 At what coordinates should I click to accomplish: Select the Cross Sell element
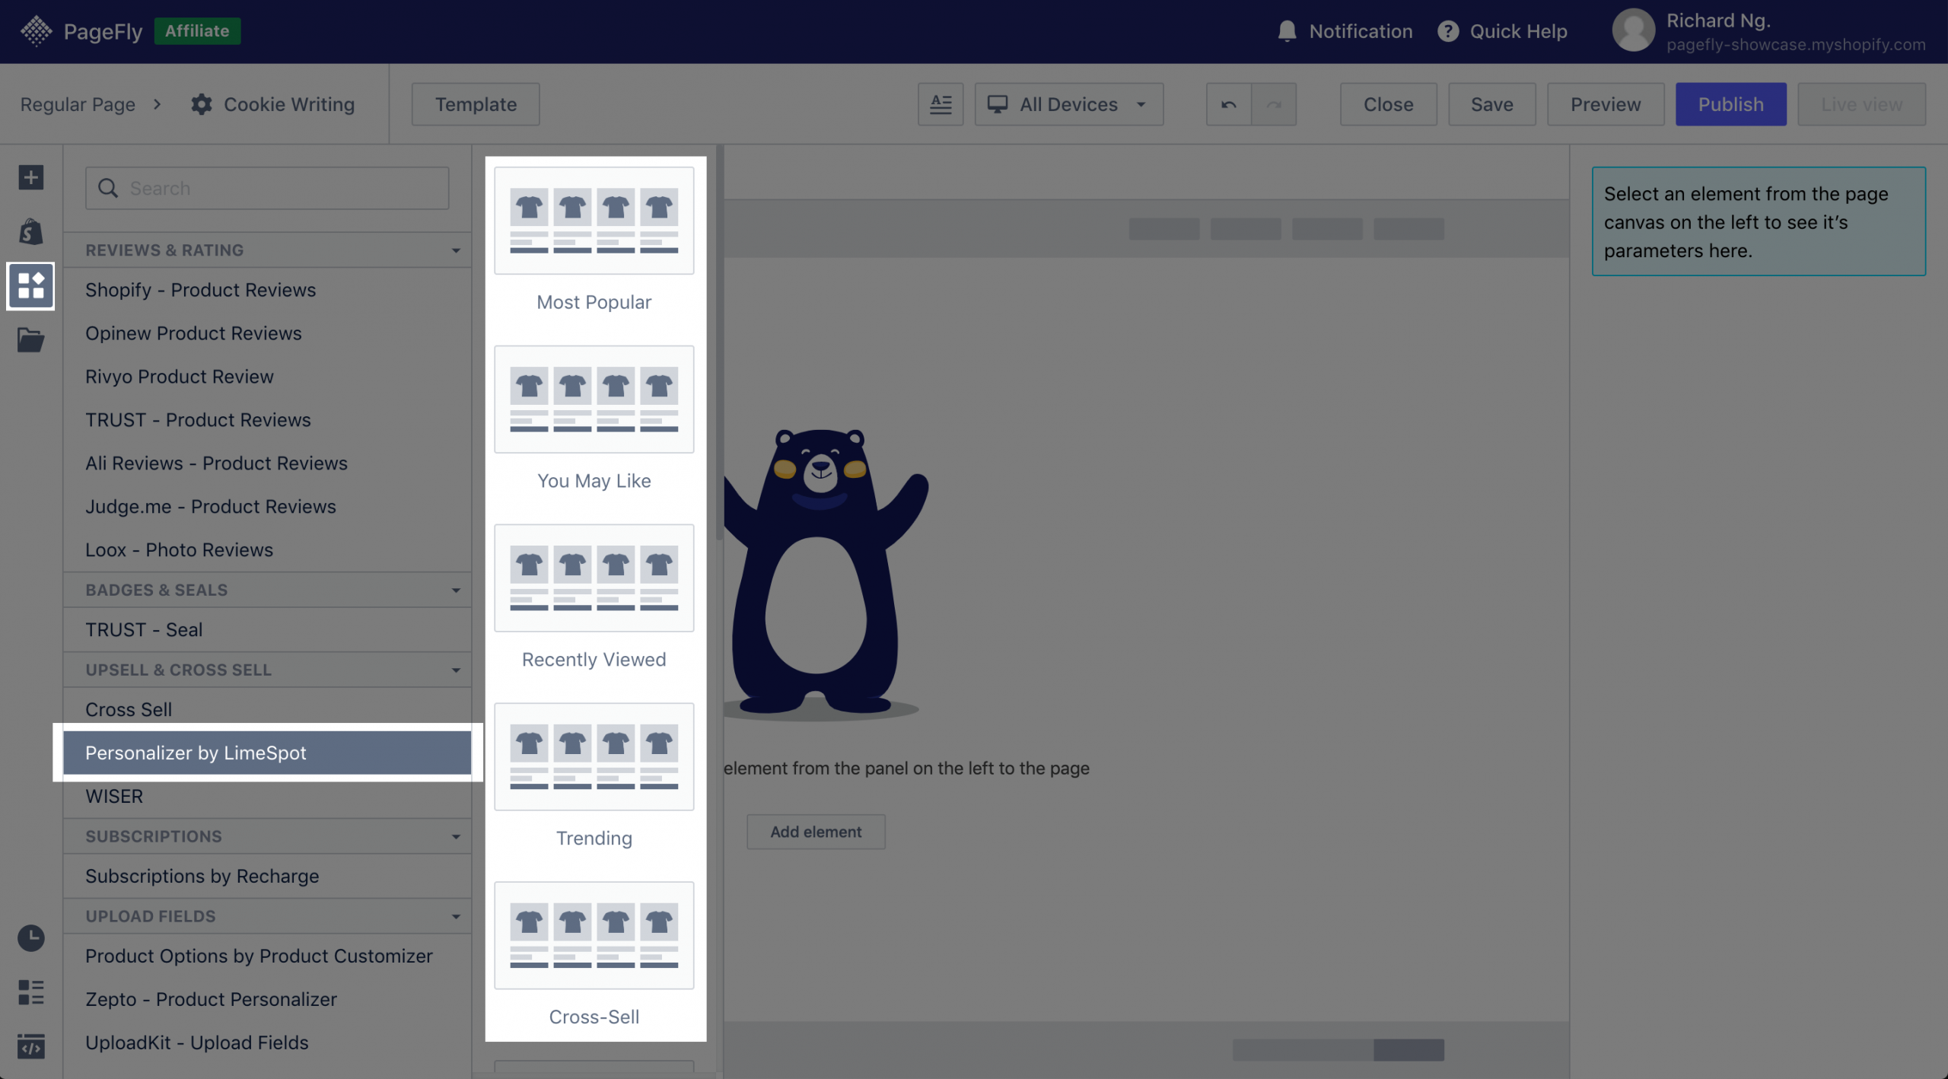[267, 710]
